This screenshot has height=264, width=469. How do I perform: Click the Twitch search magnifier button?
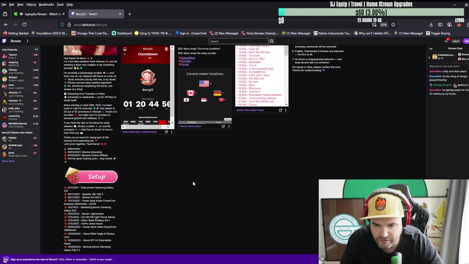(271, 41)
